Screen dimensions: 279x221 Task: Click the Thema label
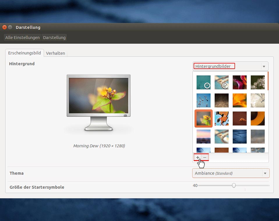[17, 173]
